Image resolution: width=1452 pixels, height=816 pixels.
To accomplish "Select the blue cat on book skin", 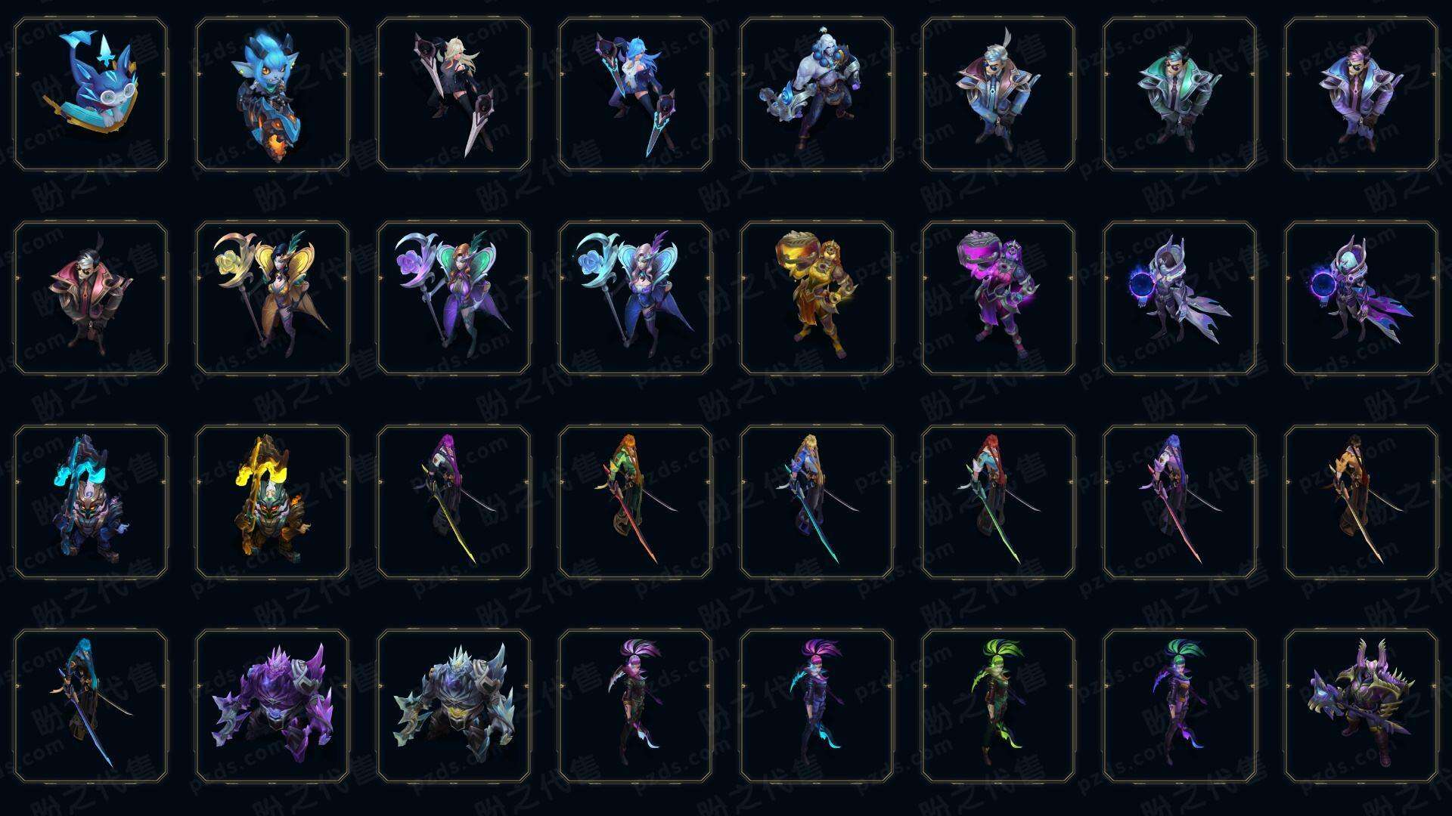I will (91, 94).
